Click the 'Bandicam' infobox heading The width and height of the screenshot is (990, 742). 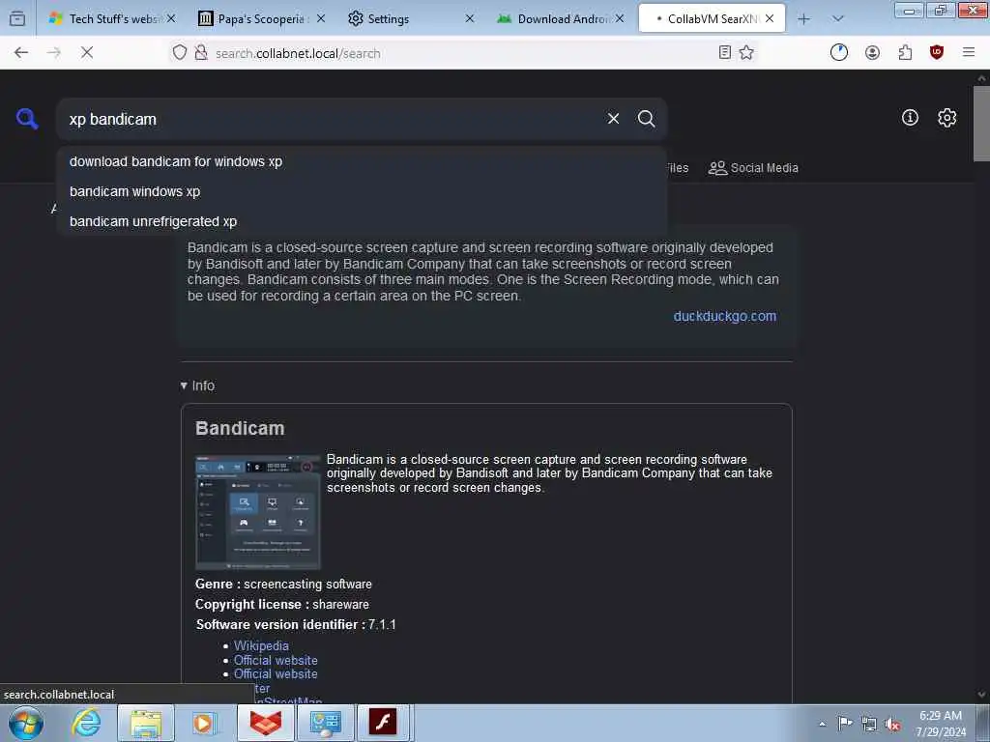[240, 428]
